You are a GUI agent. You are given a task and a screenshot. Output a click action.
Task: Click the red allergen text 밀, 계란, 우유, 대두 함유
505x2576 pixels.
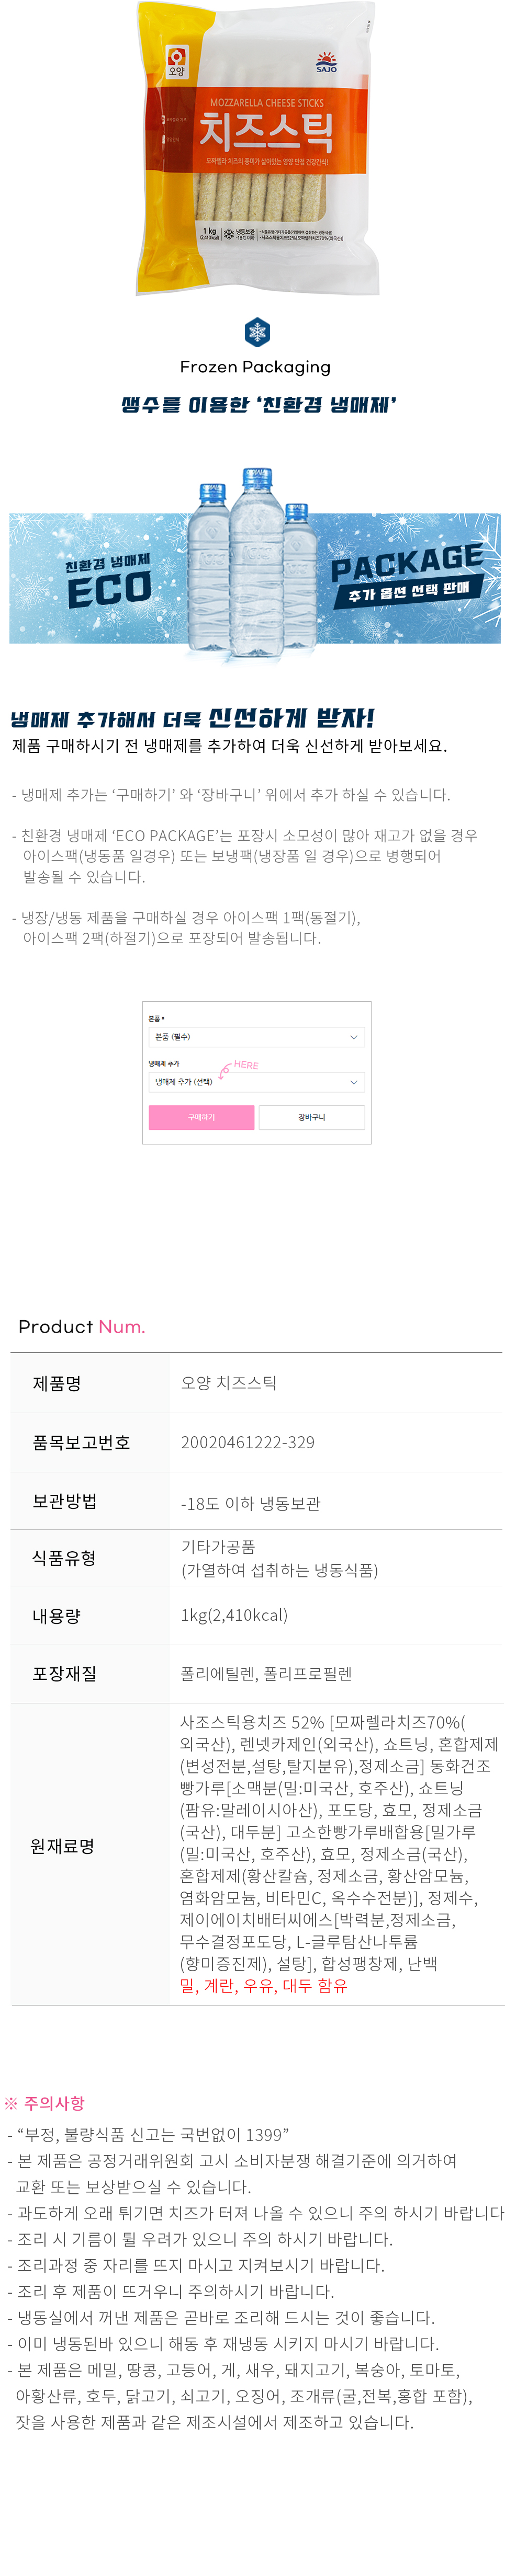coord(264,1985)
